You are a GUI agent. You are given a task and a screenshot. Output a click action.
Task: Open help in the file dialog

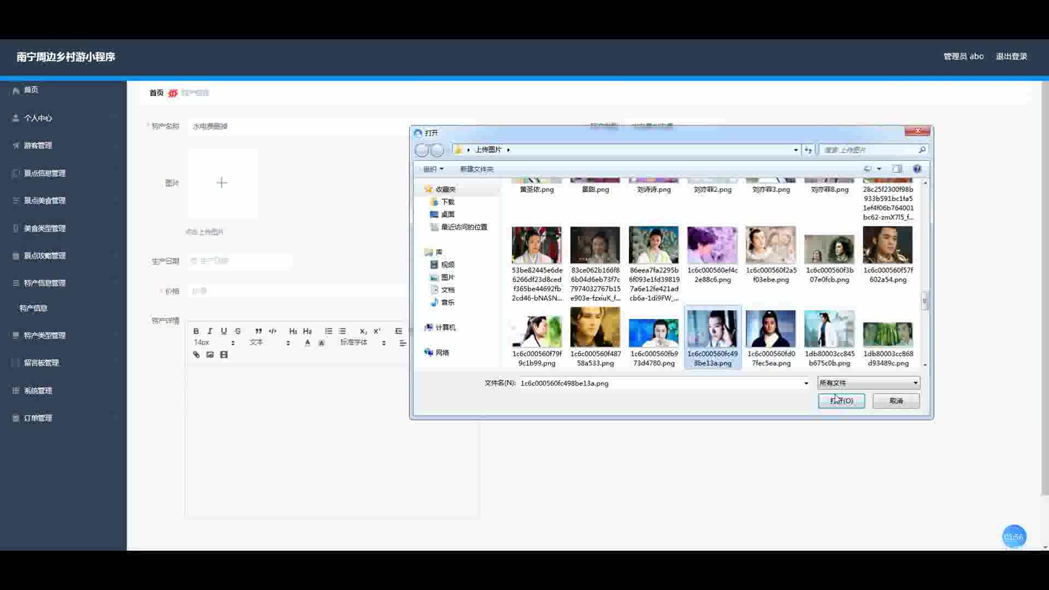917,169
